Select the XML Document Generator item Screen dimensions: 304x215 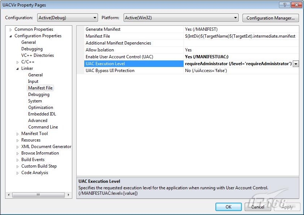46,147
